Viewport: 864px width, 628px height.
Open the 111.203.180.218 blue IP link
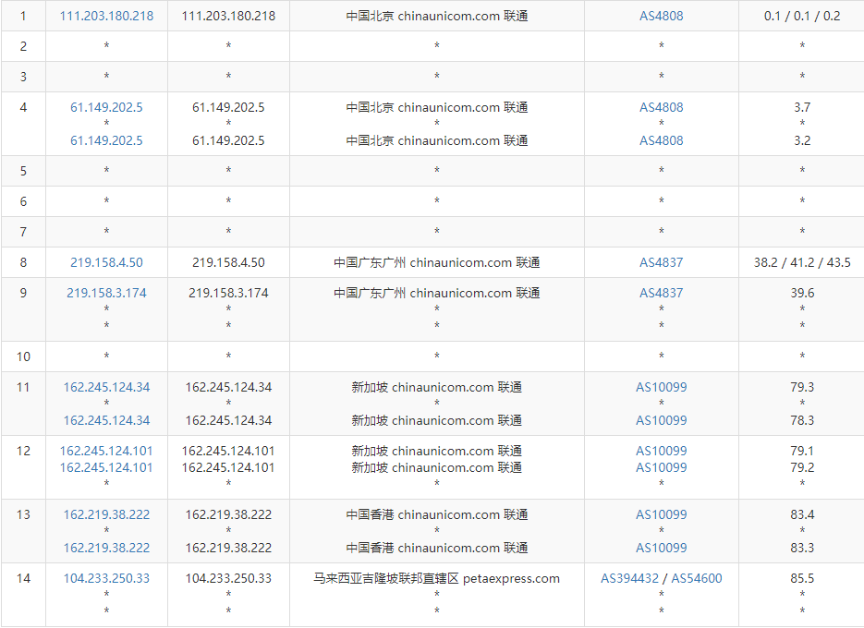pos(106,16)
